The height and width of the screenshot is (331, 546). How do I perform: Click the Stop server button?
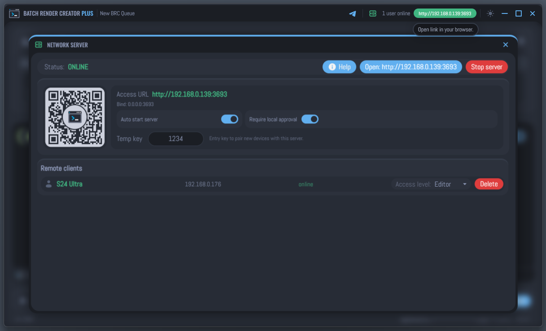pos(487,67)
